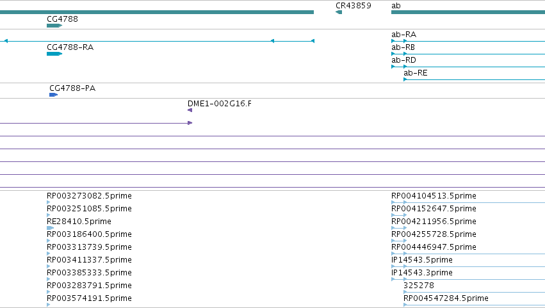This screenshot has width=545, height=308.
Task: Click the RP003251085.5prime EST label
Action: [x=89, y=208]
